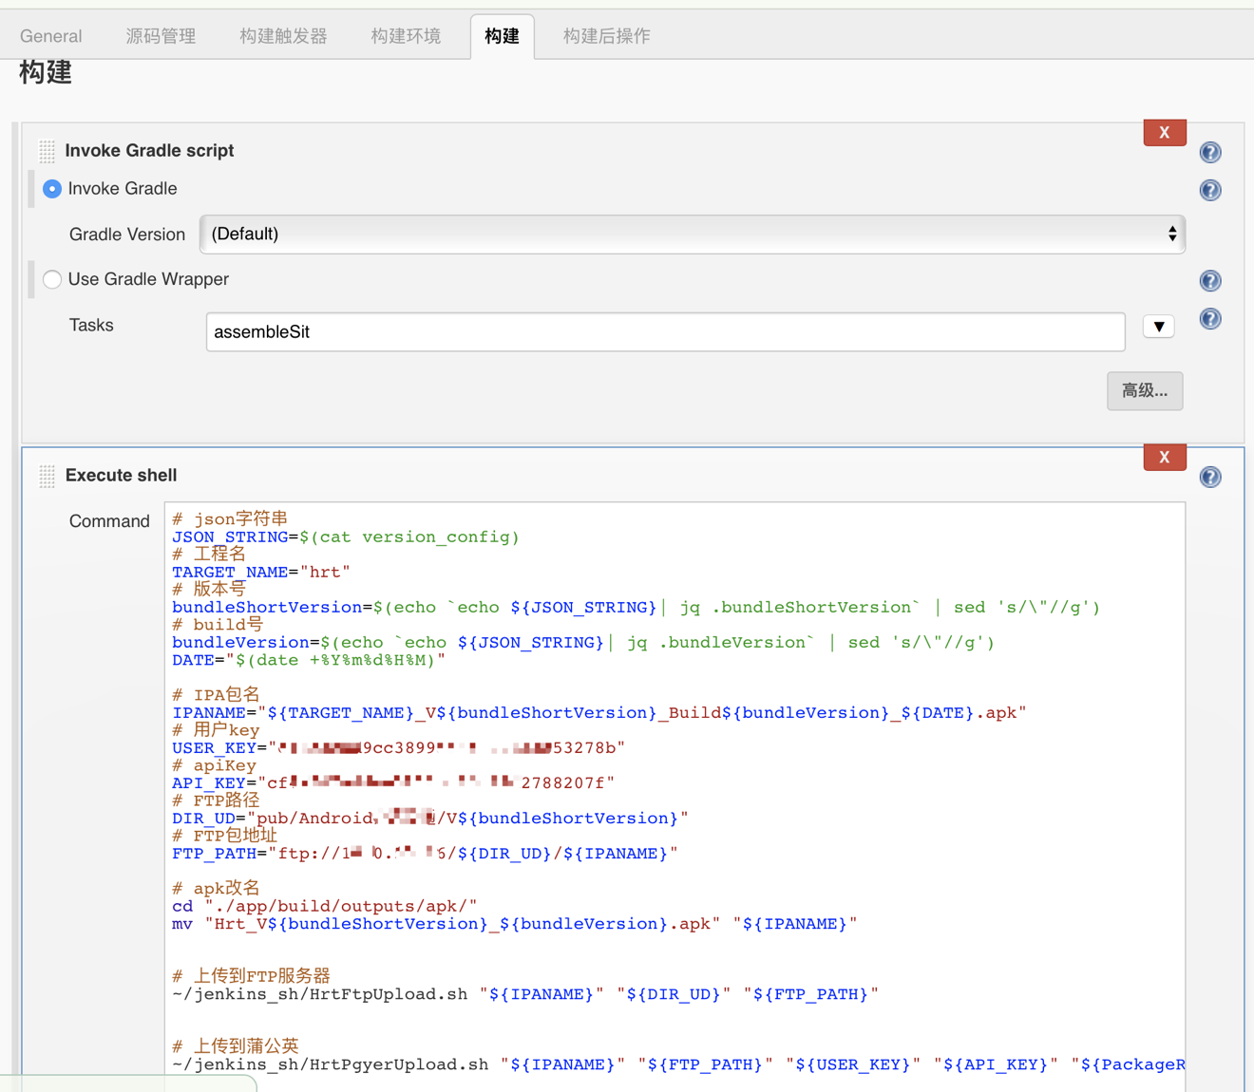1254x1092 pixels.
Task: Open help icon beside Invoke Gradle radio
Action: click(x=1210, y=190)
